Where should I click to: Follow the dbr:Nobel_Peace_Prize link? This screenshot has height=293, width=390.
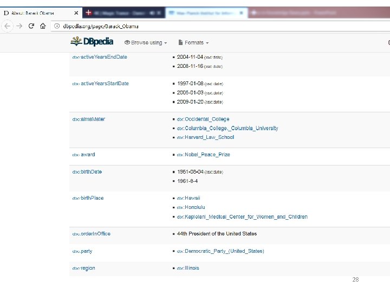tap(204, 155)
